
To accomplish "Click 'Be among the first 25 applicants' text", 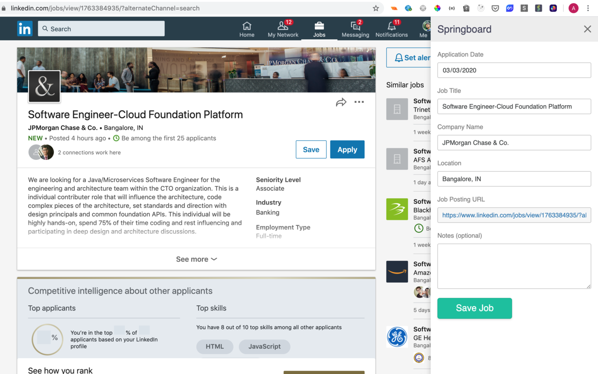I will (169, 138).
